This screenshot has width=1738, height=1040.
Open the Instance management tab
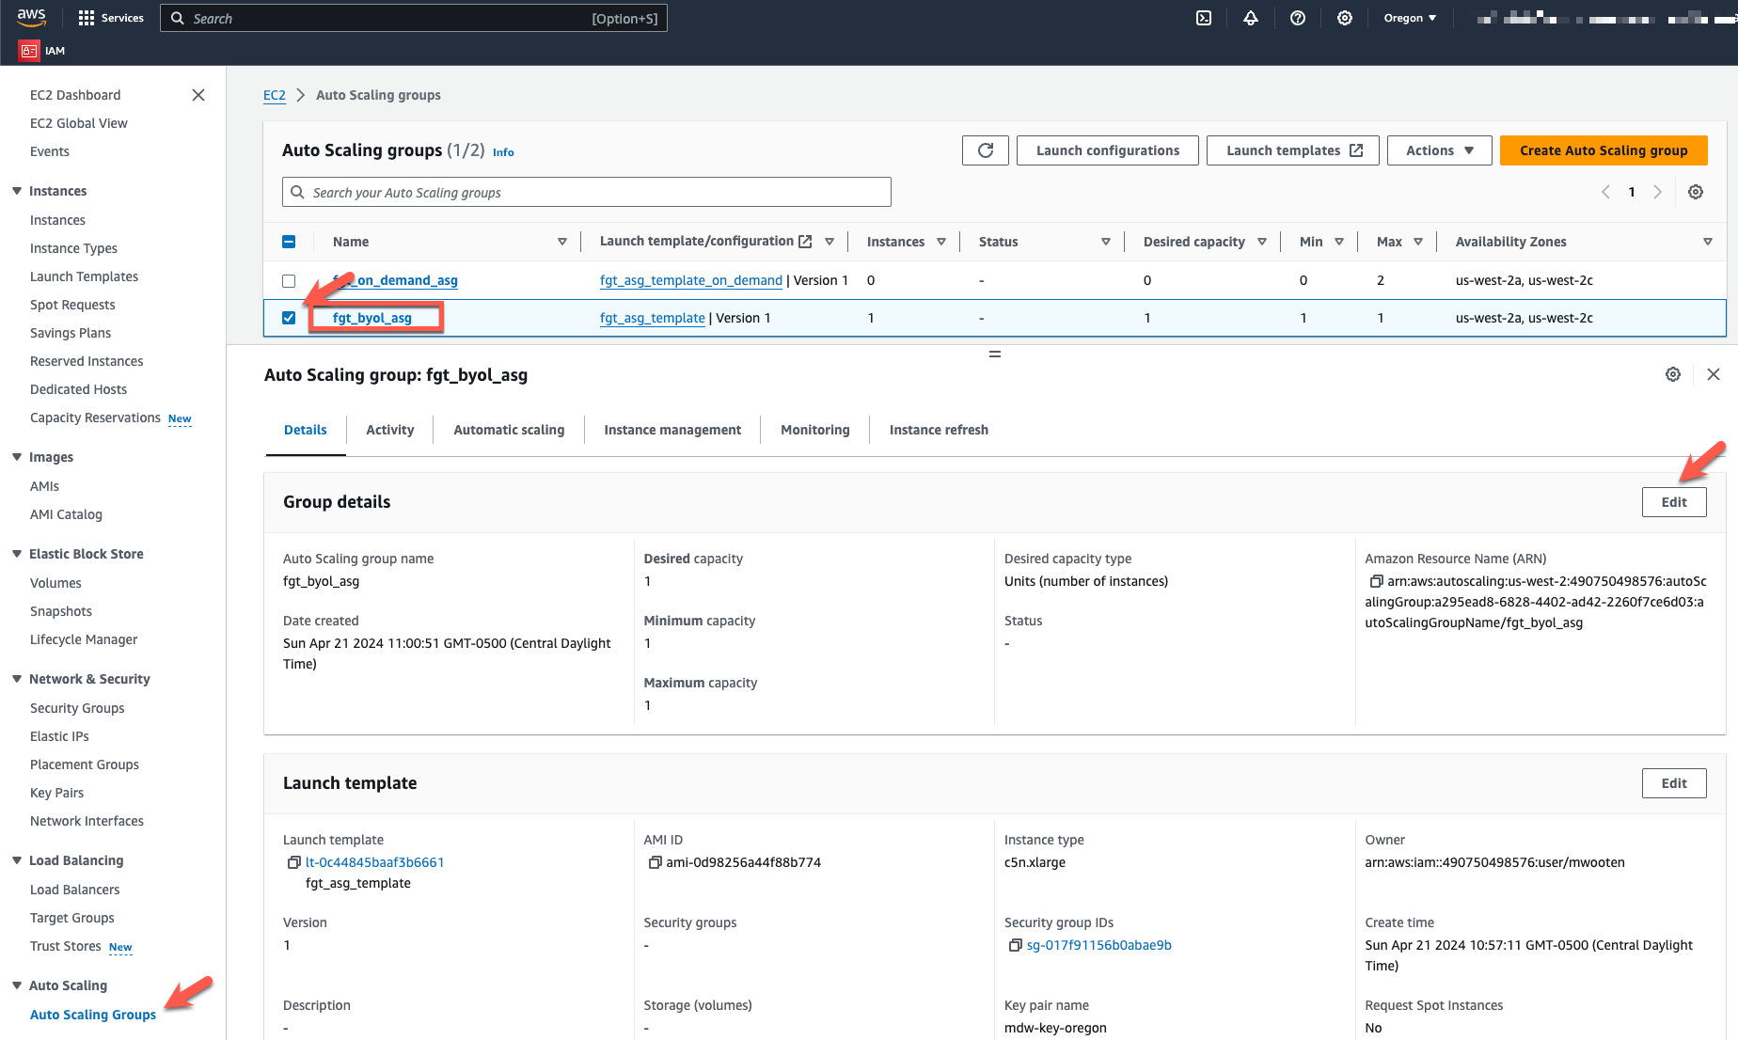click(672, 430)
